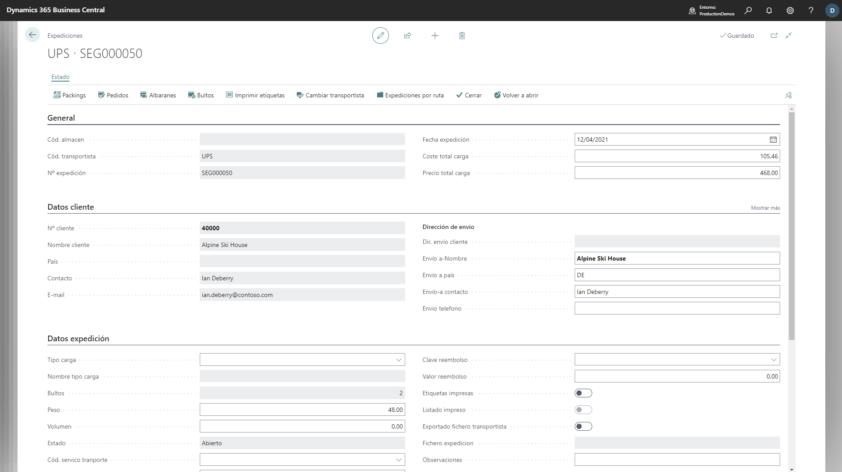Open Bultos action

201,95
